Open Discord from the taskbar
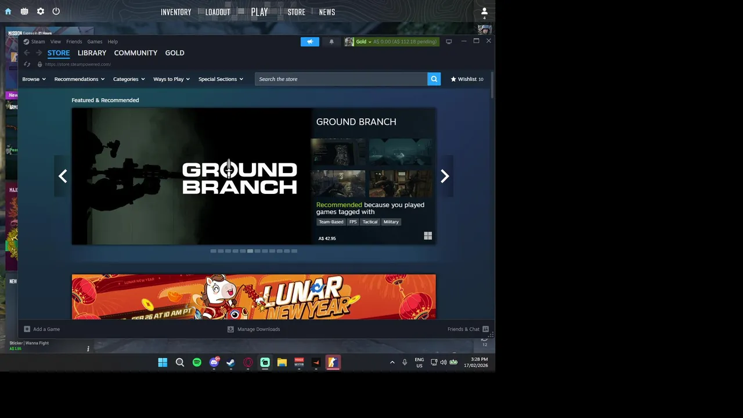This screenshot has height=418, width=743. [214, 362]
